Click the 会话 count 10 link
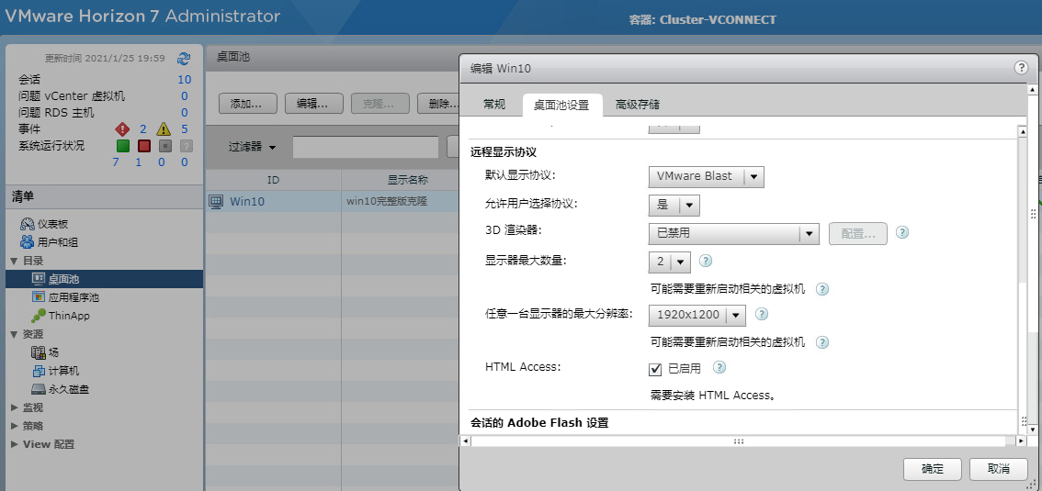The image size is (1042, 491). [x=184, y=80]
